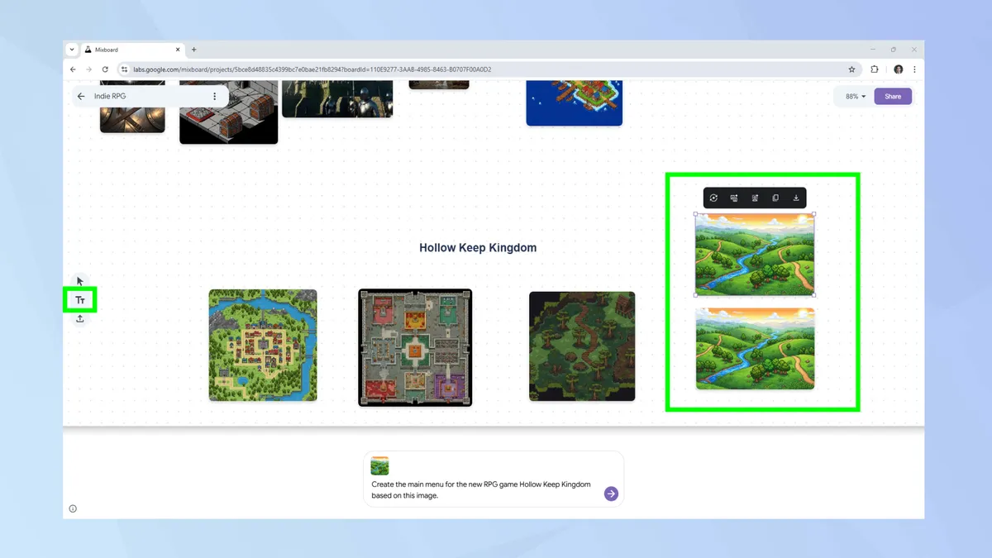Image resolution: width=992 pixels, height=558 pixels.
Task: Click the info icon at the bottom left
Action: pos(73,508)
